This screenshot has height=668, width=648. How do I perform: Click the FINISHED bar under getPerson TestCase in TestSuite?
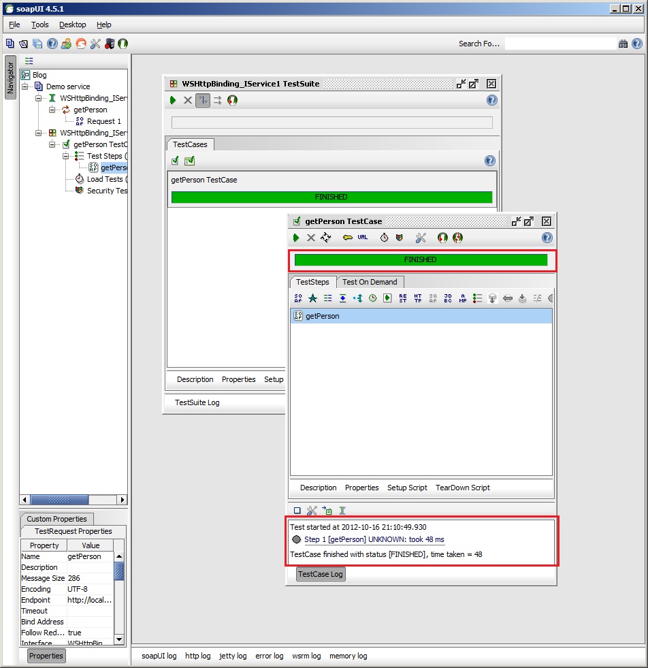331,197
